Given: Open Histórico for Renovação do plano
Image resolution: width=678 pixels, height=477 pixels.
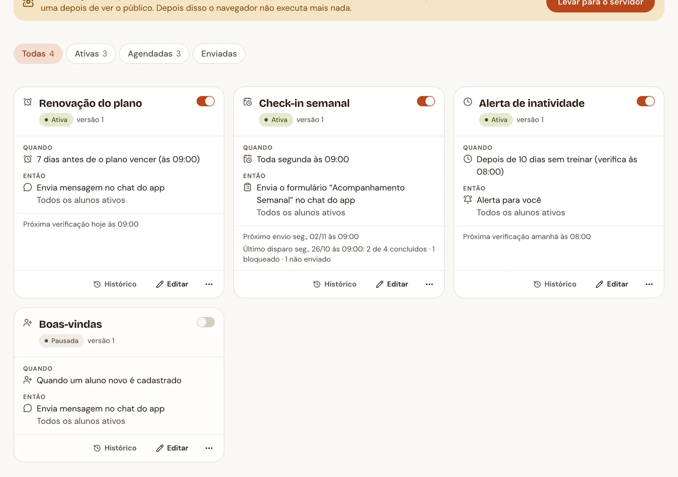Looking at the screenshot, I should pos(115,284).
